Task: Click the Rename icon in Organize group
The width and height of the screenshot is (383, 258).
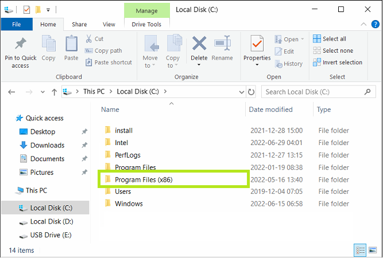Action: point(222,45)
